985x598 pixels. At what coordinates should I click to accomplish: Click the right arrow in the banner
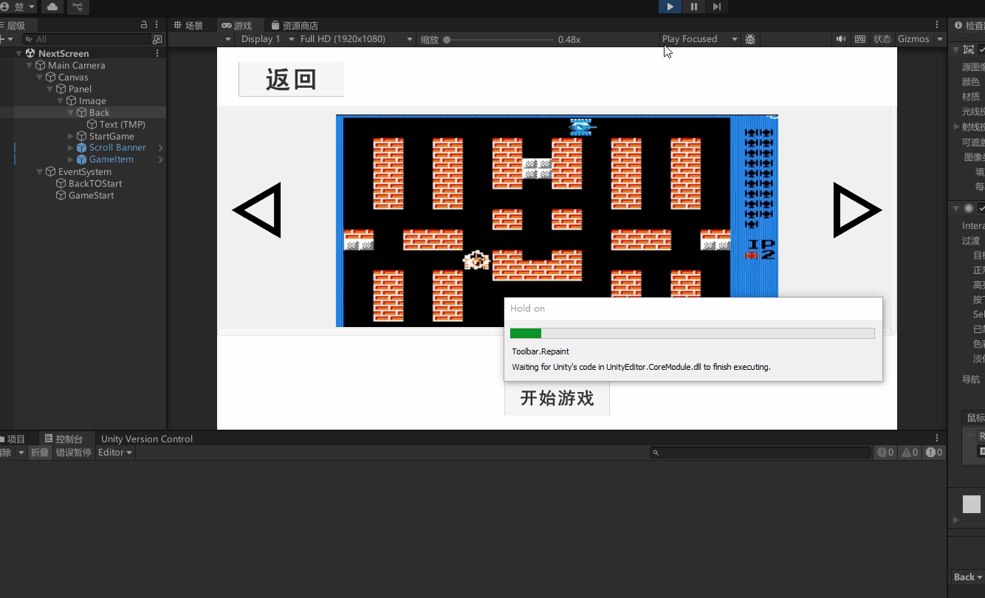click(x=857, y=210)
